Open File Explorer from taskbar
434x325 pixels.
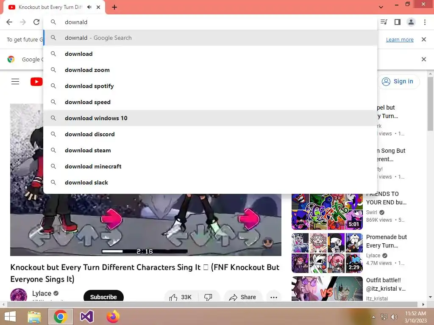(34, 317)
